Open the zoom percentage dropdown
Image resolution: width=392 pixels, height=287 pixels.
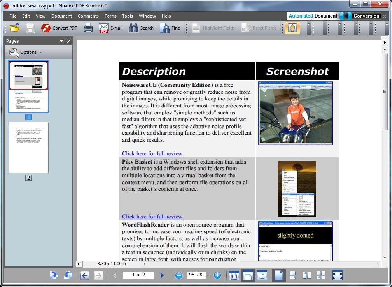[x=208, y=275]
